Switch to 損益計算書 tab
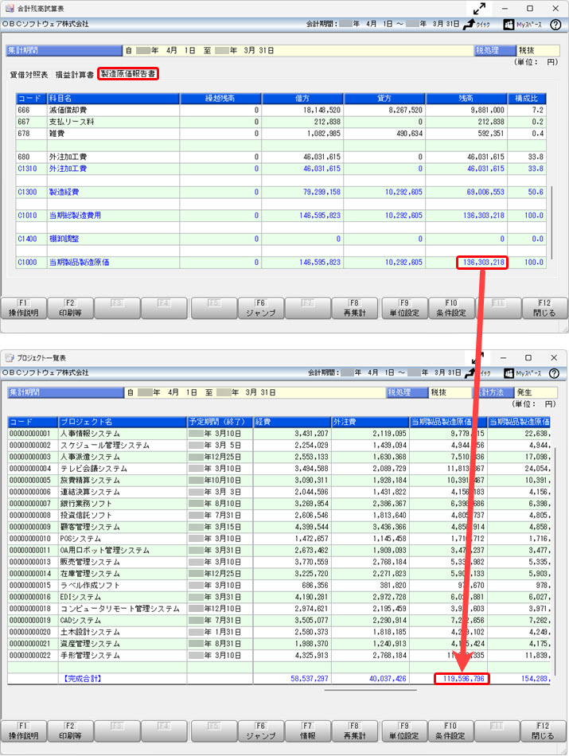The image size is (569, 756). tap(74, 75)
